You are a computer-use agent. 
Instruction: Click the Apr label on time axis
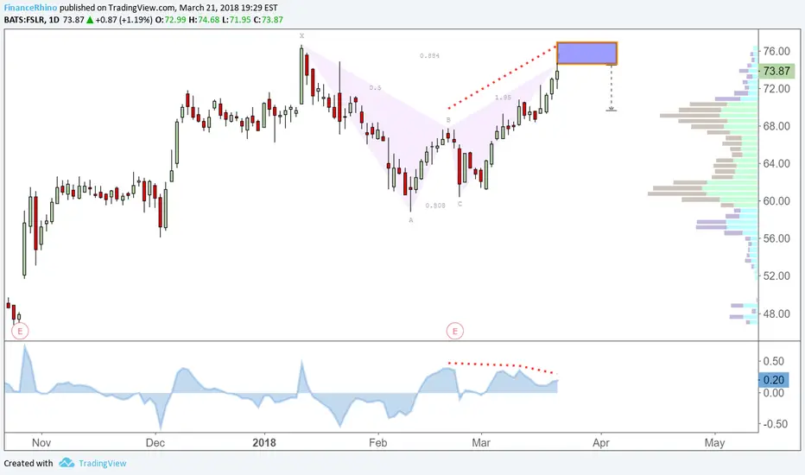click(x=600, y=443)
